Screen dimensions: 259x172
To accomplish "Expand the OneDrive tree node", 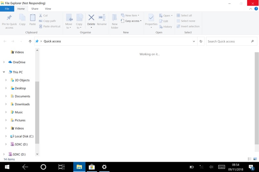I will coord(4,62).
